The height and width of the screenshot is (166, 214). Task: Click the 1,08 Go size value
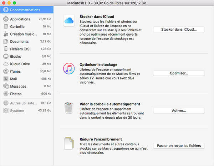click(x=46, y=49)
